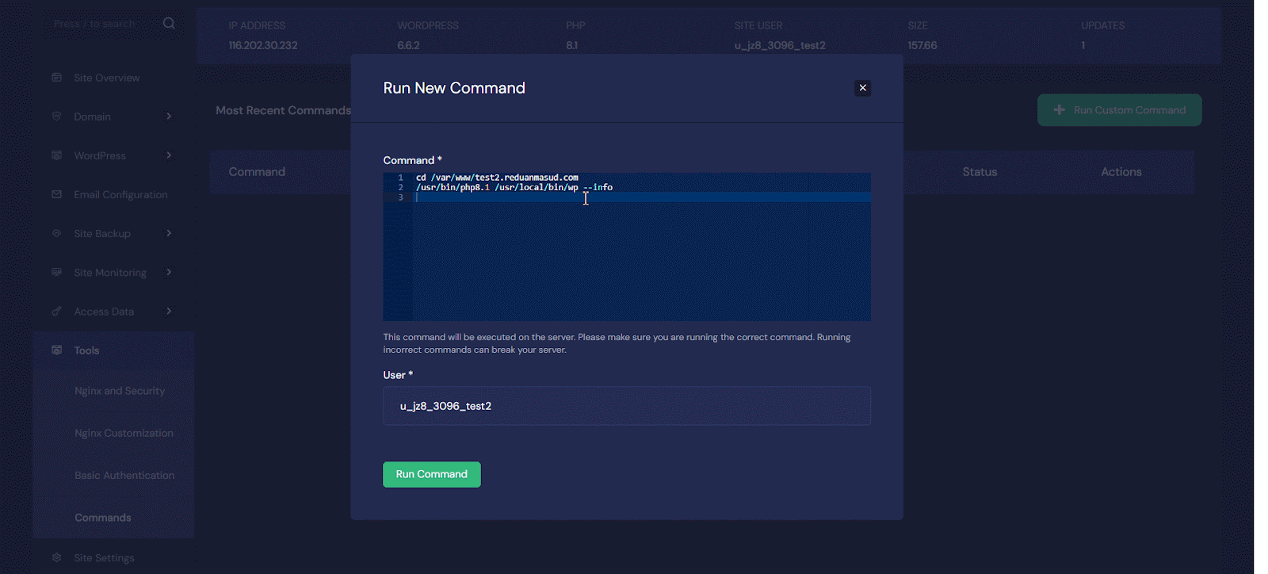Image resolution: width=1268 pixels, height=574 pixels.
Task: Close the Run New Command dialog
Action: coord(863,88)
